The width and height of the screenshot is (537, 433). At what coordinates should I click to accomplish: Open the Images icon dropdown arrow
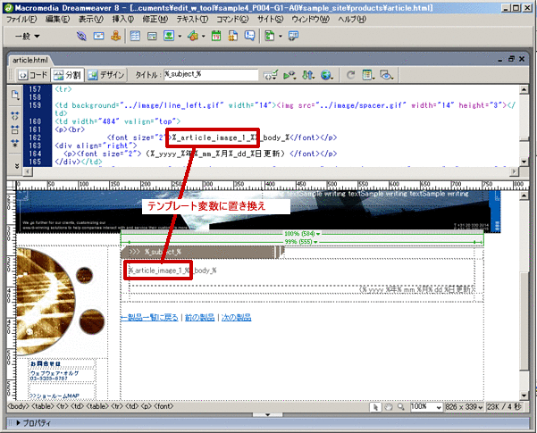pyautogui.click(x=180, y=36)
